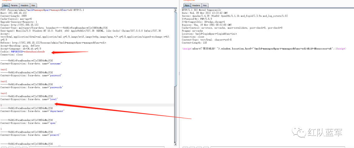Click the Origin: http://192.168.18.132 header
The image size is (354, 148).
click(x=19, y=25)
